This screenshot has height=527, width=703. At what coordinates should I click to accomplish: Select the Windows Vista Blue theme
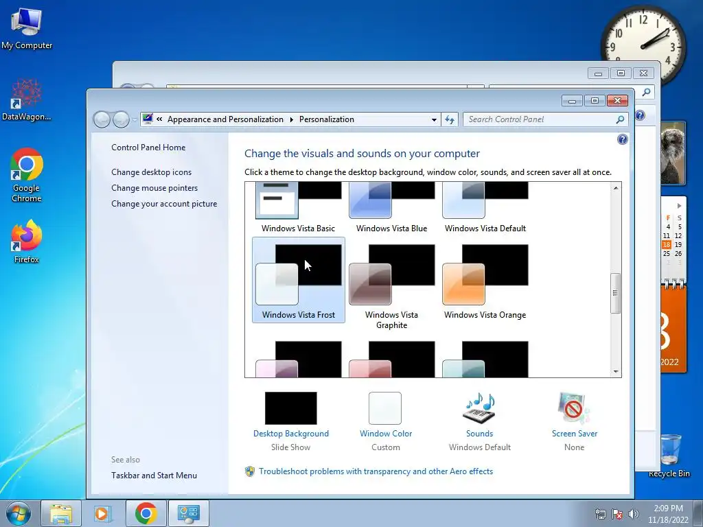(392, 208)
